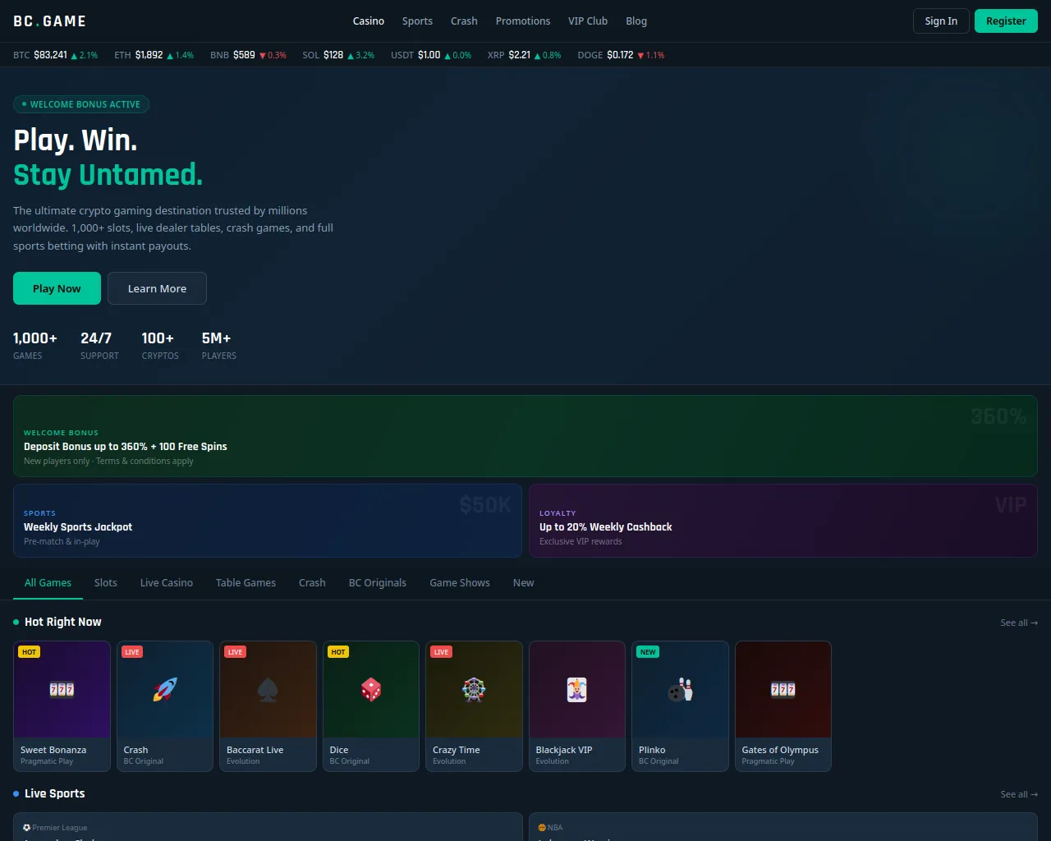Viewport: 1051px width, 841px height.
Task: Go to VIP Club in navigation
Action: (x=588, y=21)
